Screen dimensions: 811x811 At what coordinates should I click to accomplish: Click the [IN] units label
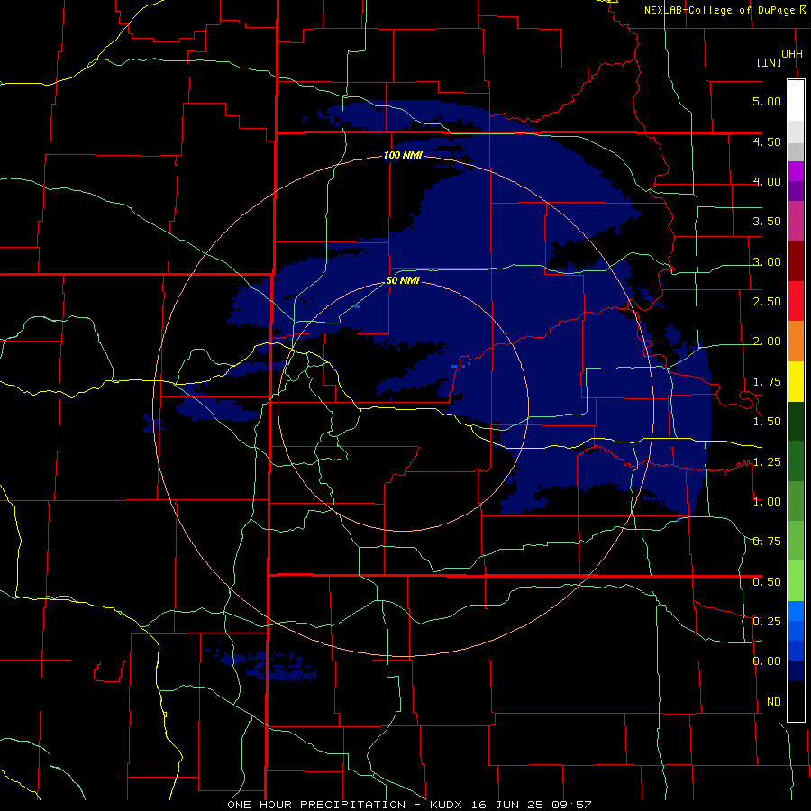tap(770, 62)
